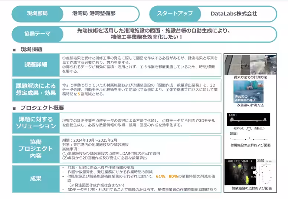Click the 港湾局 港湾整備部 text

(x=94, y=14)
